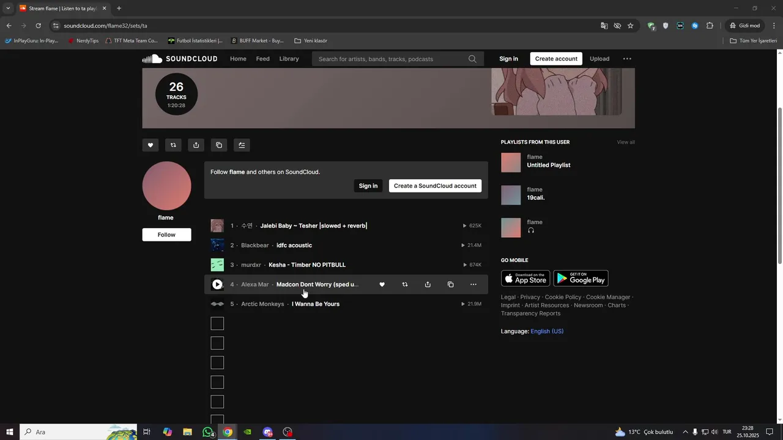Open the Privacy footer link
783x440 pixels.
pos(530,297)
